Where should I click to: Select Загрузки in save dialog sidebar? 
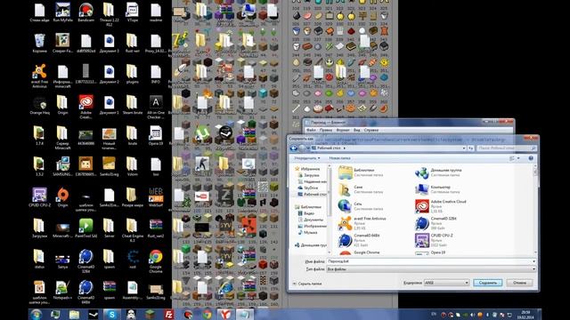[x=309, y=175]
